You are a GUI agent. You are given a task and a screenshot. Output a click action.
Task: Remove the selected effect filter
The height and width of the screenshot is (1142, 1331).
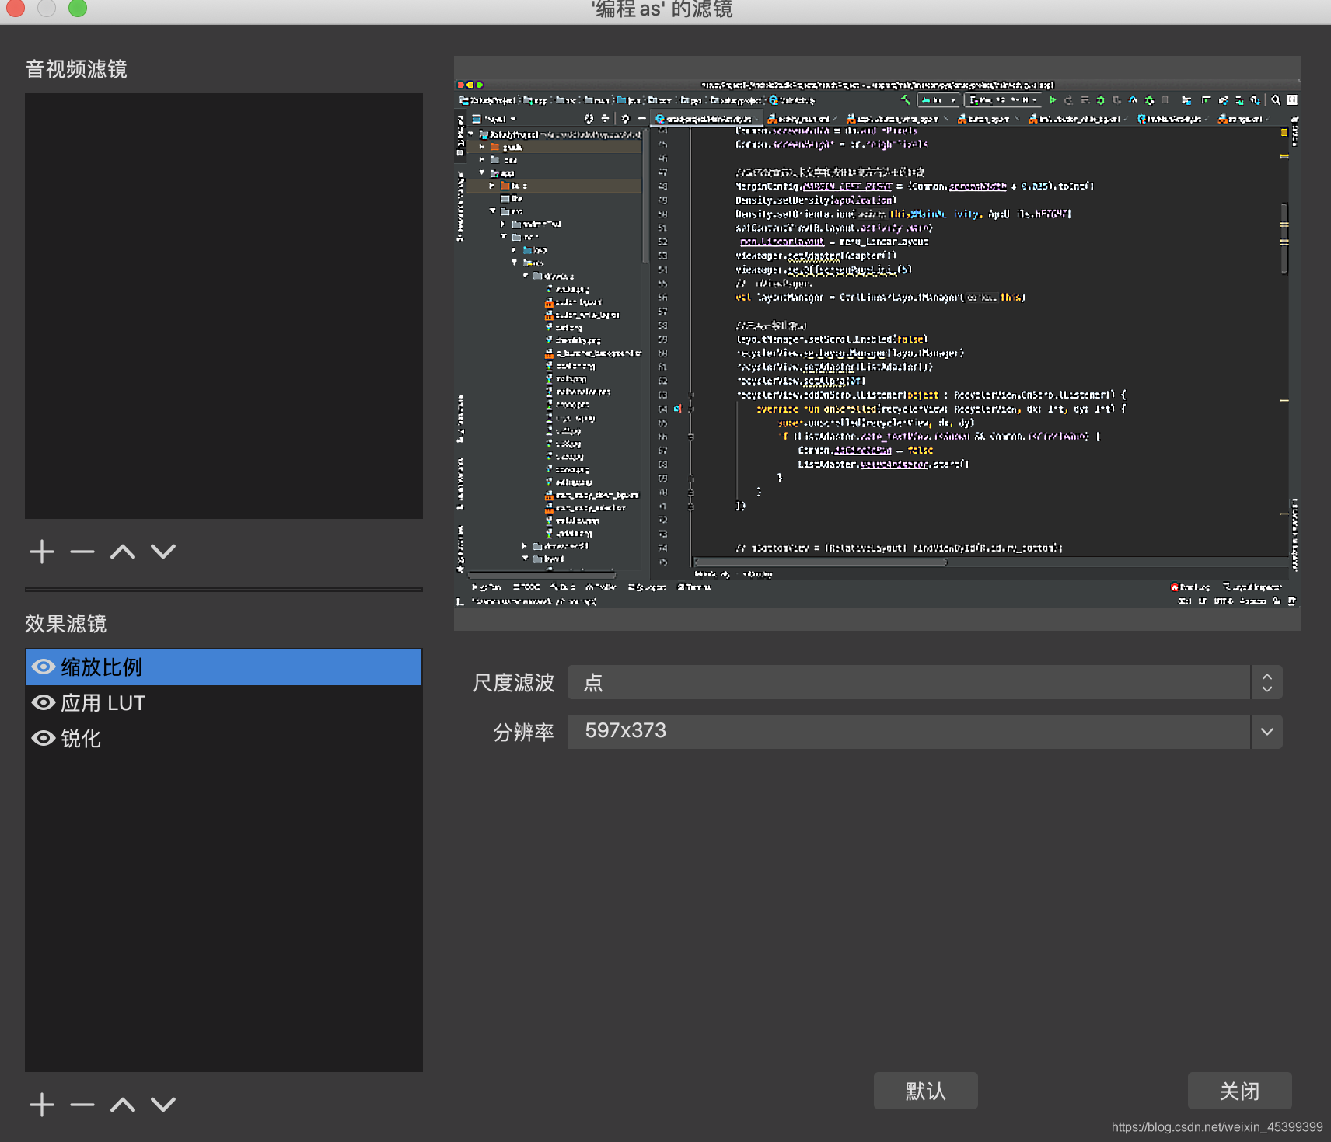click(82, 1104)
